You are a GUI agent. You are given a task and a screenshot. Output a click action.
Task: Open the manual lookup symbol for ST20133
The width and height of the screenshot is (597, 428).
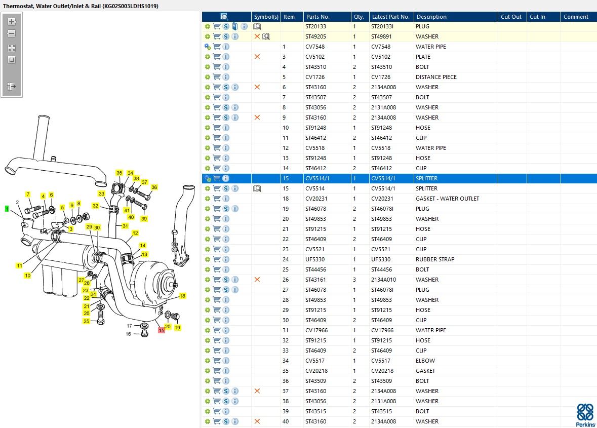257,26
